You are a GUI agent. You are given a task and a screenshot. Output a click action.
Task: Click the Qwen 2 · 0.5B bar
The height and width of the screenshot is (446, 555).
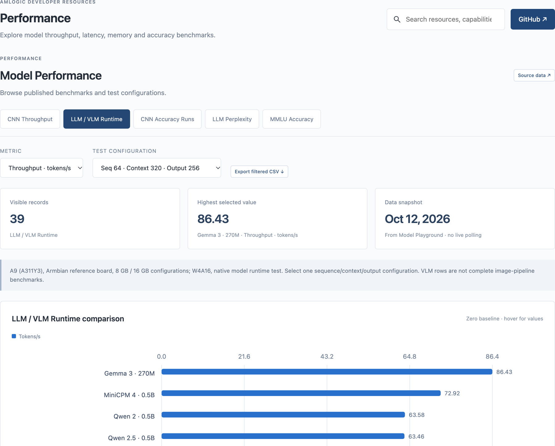pos(283,415)
